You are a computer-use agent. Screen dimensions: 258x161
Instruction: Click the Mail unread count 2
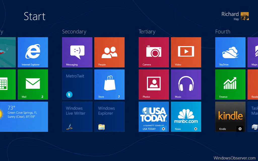click(x=42, y=97)
